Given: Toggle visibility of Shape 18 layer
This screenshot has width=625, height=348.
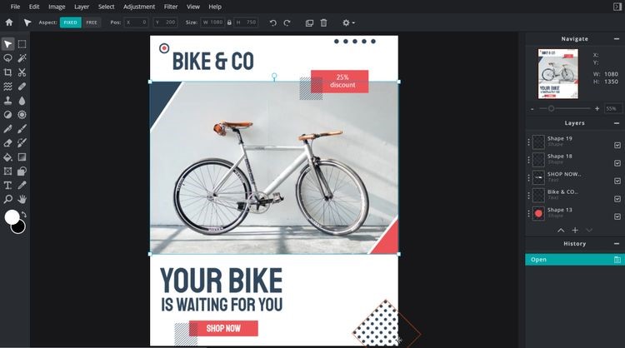Looking at the screenshot, I should tap(617, 163).
